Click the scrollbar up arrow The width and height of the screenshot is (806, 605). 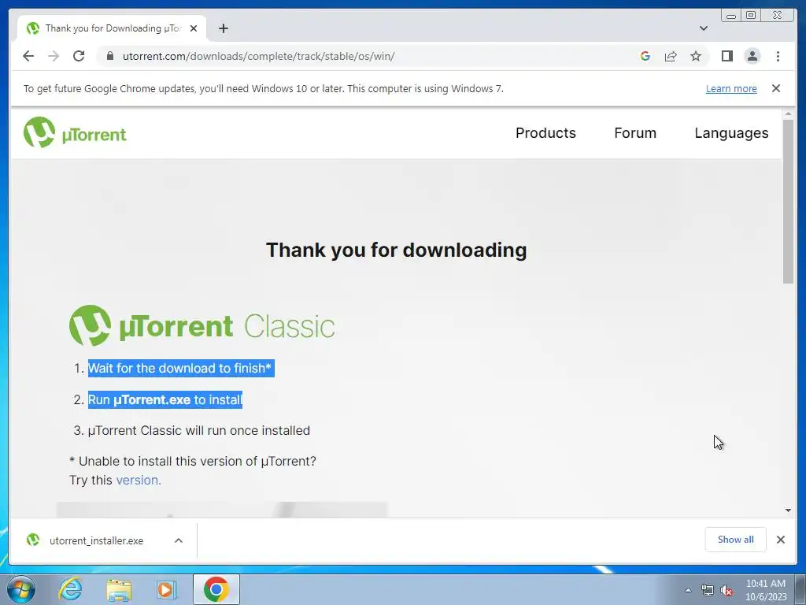click(788, 113)
